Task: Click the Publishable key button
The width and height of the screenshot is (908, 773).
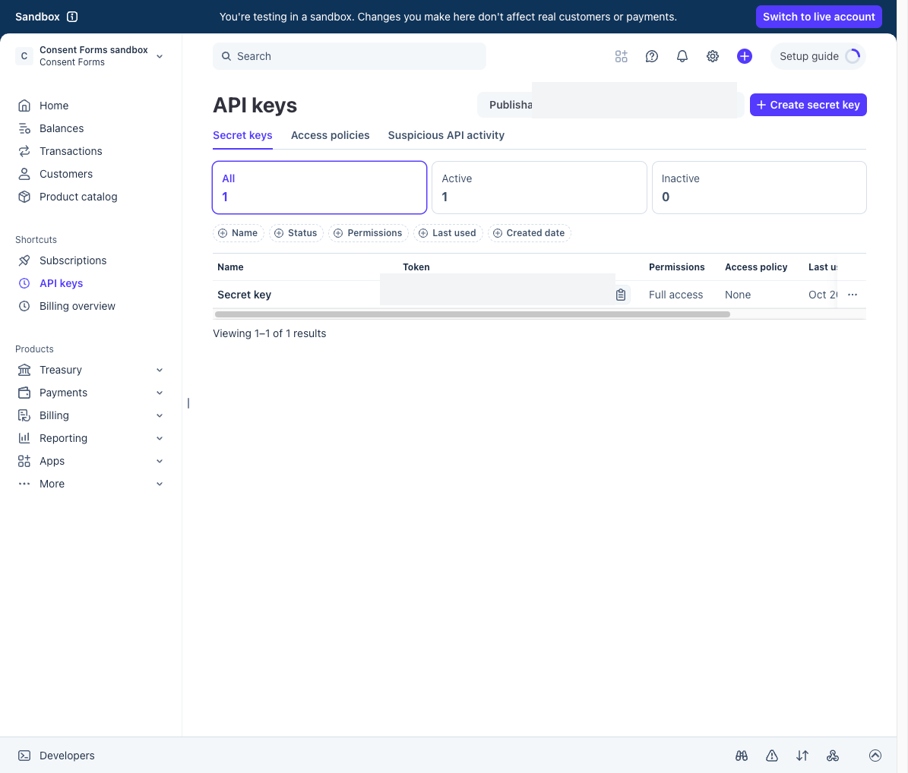Action: coord(610,105)
